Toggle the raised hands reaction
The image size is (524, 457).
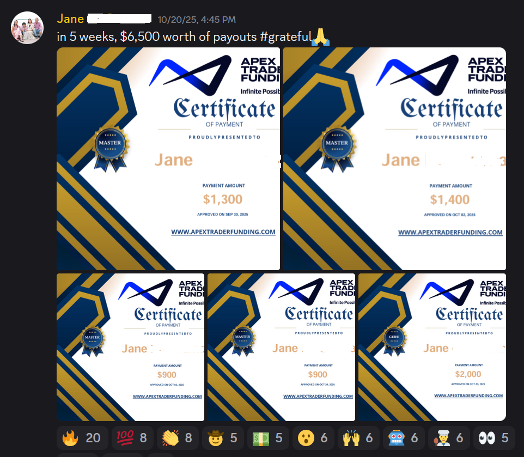click(358, 437)
